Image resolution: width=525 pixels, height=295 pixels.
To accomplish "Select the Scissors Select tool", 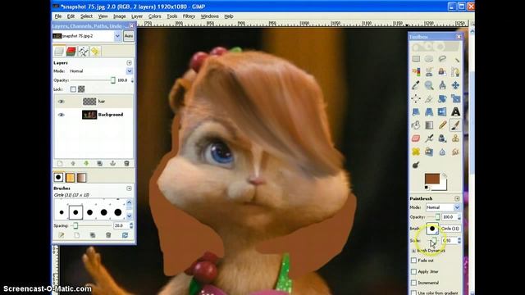I will [x=429, y=72].
